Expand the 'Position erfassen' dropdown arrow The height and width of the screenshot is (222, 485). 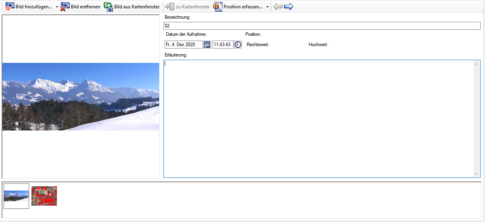point(267,7)
